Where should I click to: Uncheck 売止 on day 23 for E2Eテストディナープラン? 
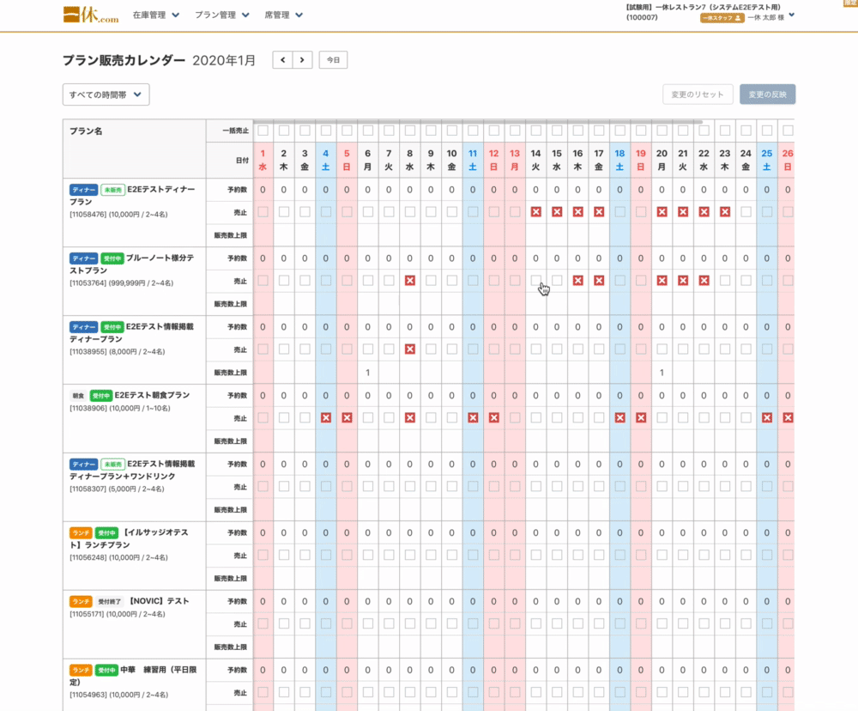click(x=724, y=212)
